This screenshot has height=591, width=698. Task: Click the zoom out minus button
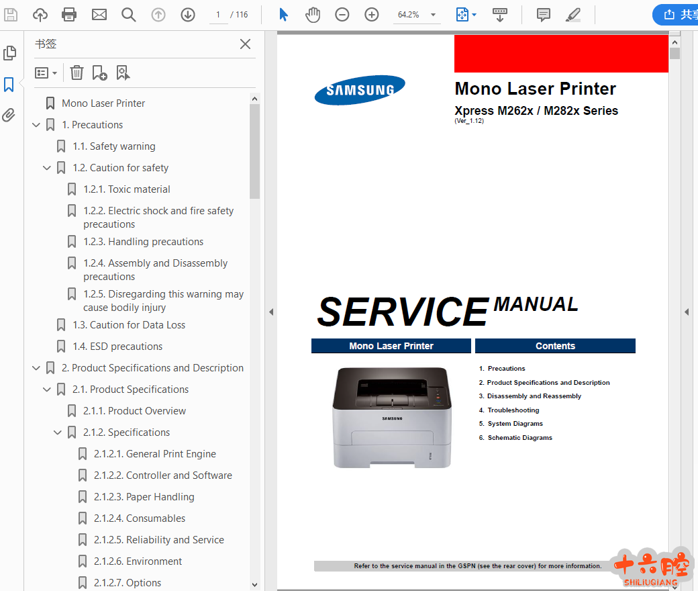tap(342, 14)
